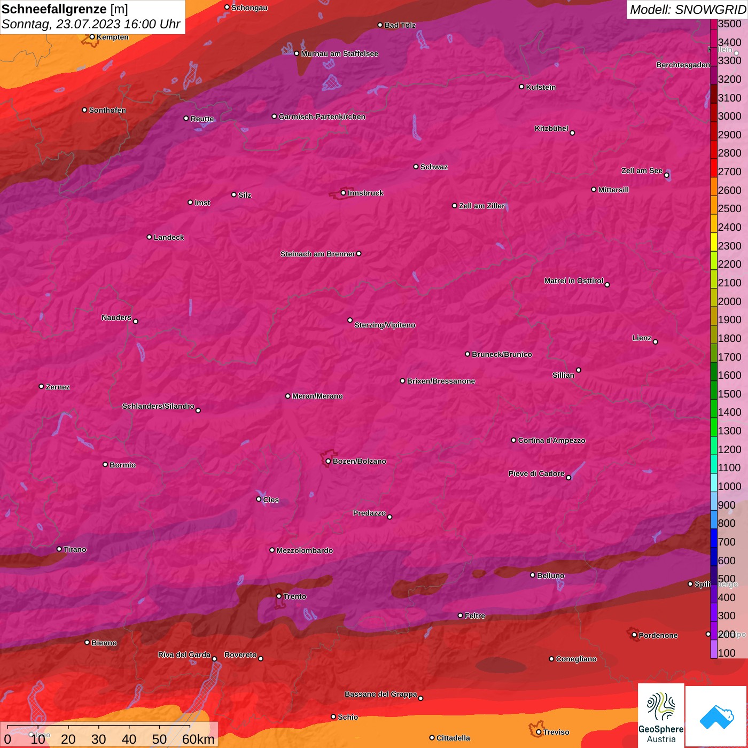Click the GeoSphere Austria logo
The height and width of the screenshot is (748, 748).
tap(661, 715)
